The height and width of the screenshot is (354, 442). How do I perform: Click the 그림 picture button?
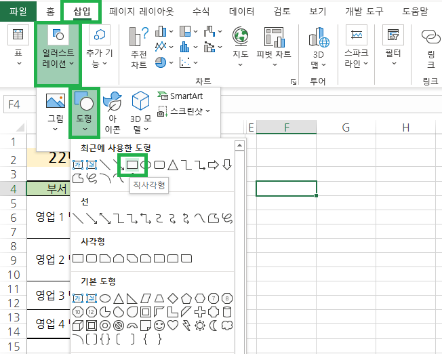click(x=56, y=113)
